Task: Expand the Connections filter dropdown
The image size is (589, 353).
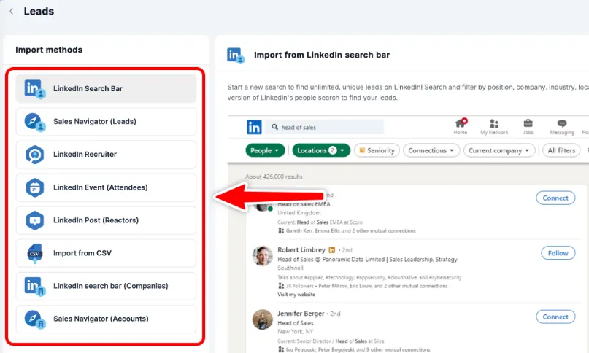Action: point(431,150)
